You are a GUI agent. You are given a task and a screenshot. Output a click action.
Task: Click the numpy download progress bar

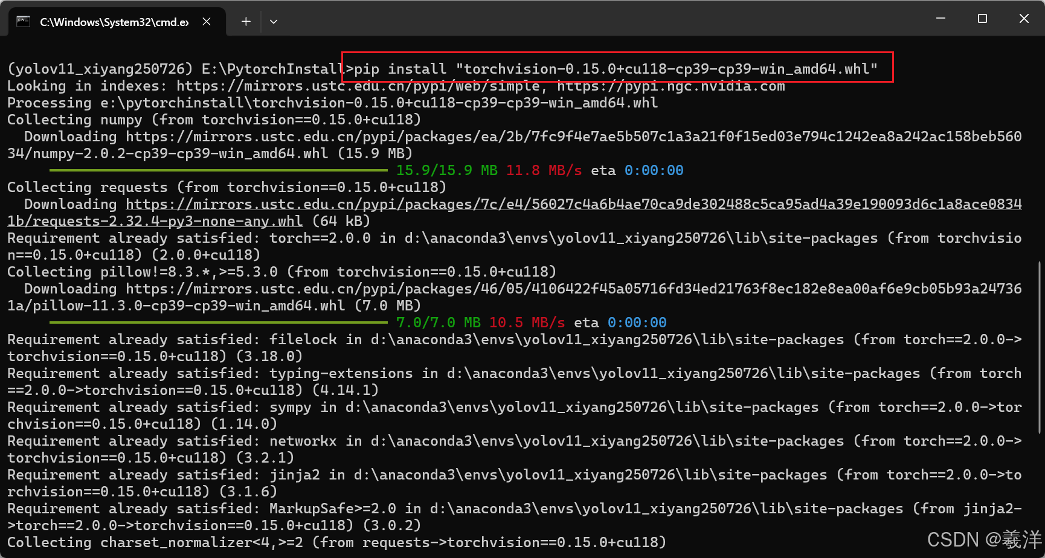pos(217,170)
